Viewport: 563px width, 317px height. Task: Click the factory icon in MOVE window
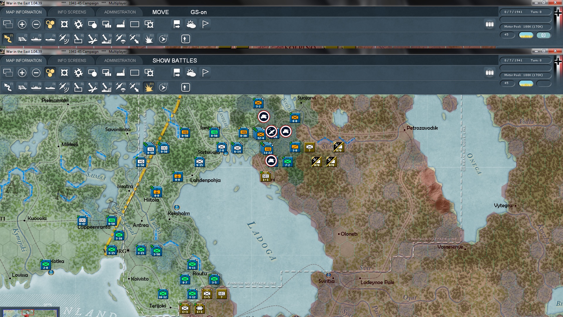(x=121, y=24)
